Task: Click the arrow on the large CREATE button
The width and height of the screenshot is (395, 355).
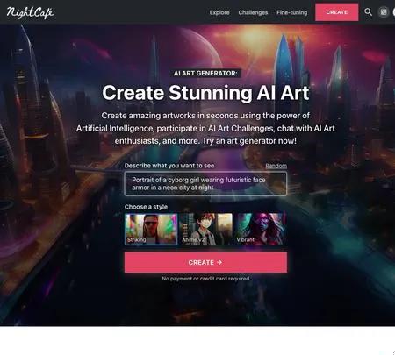Action: 219,262
